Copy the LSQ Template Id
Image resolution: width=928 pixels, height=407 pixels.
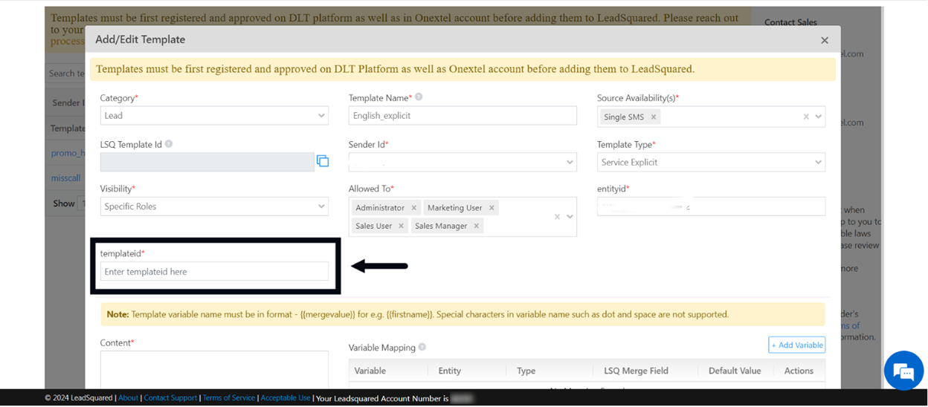pyautogui.click(x=323, y=161)
